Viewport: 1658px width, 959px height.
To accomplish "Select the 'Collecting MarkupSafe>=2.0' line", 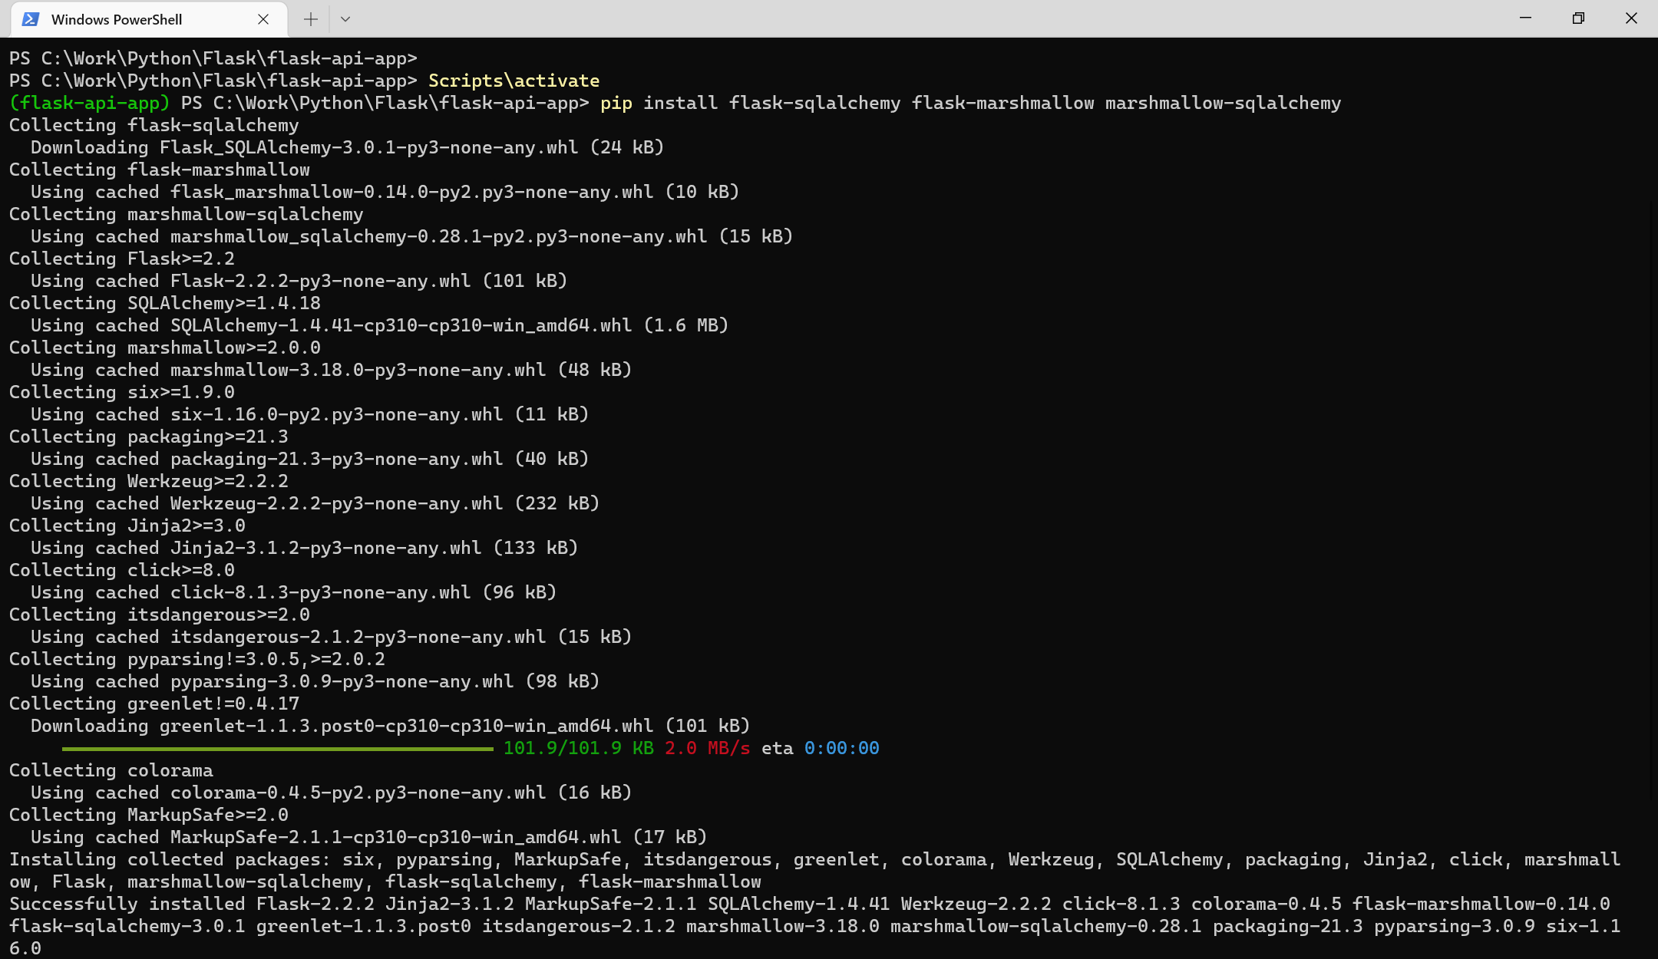I will 149,815.
